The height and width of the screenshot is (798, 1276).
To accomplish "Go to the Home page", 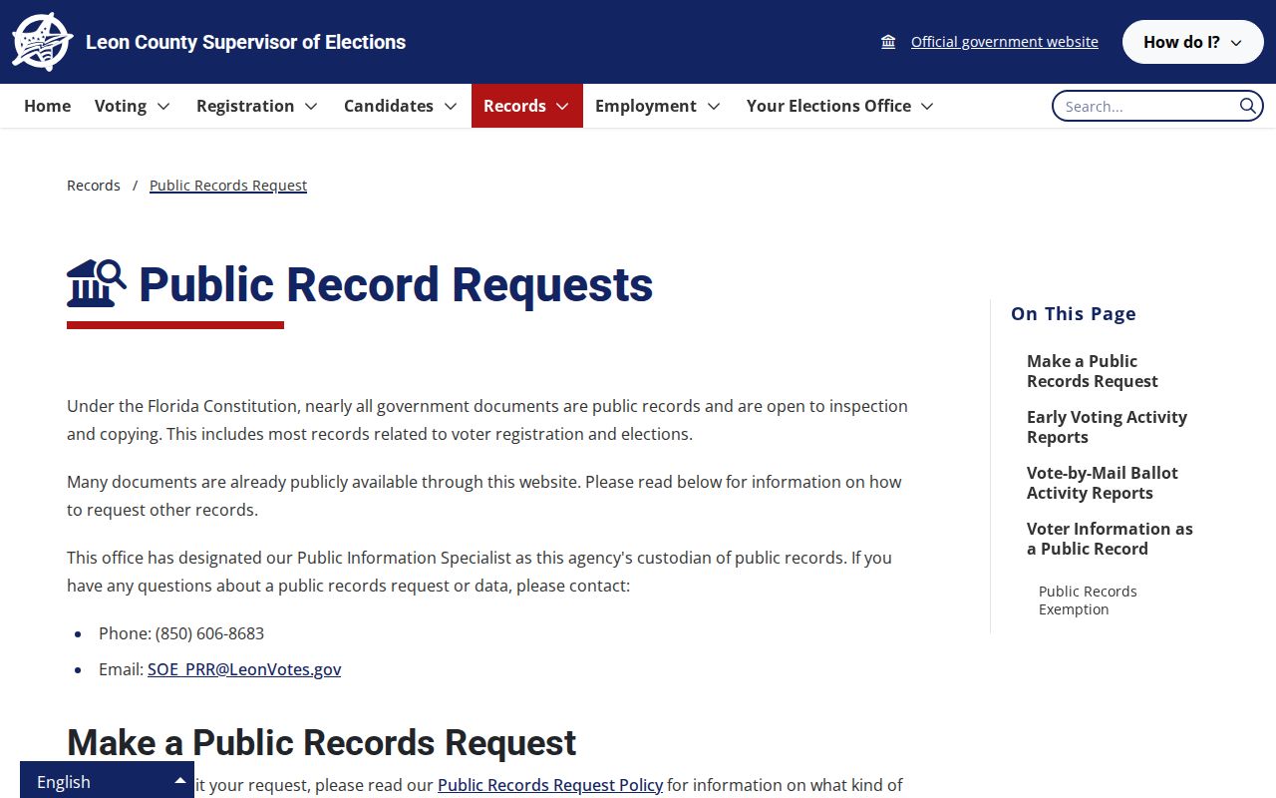I will pyautogui.click(x=47, y=106).
